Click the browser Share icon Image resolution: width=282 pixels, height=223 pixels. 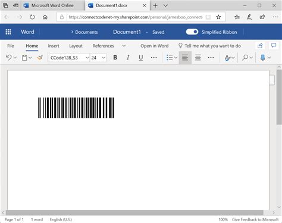pos(262,17)
